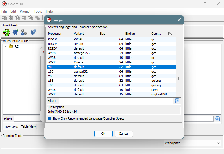The image size is (224, 154).
Task: Open the Project menu
Action: (25, 11)
